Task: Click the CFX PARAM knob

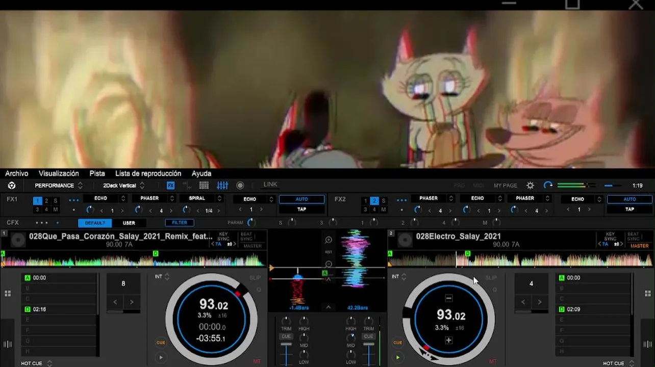Action: point(251,222)
